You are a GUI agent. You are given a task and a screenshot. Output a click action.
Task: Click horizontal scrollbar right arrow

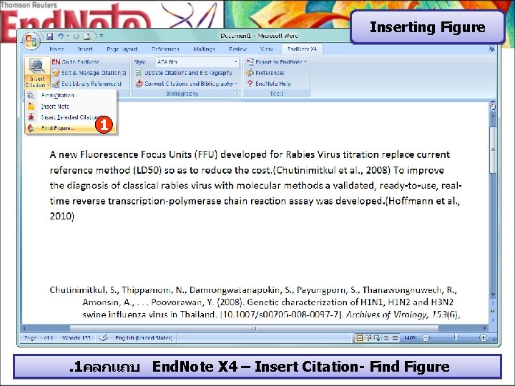[x=484, y=328]
